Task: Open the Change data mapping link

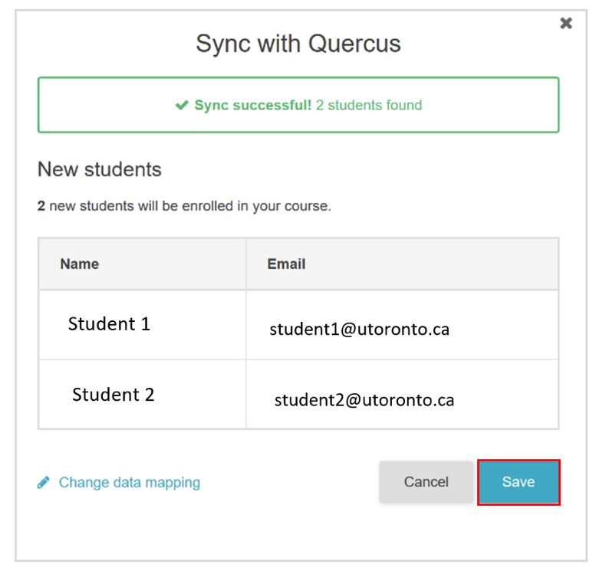Action: point(129,482)
